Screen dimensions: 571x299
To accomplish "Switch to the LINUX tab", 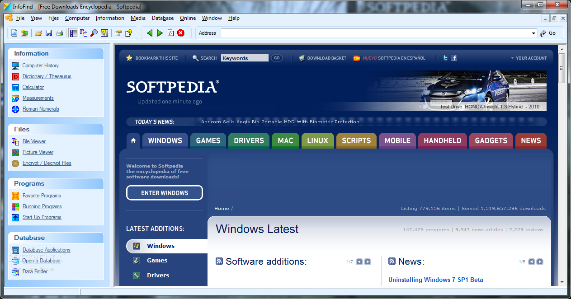I will (317, 140).
